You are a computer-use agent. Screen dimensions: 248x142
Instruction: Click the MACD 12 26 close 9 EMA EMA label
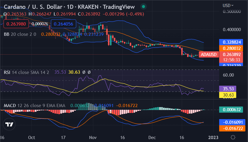click(x=34, y=106)
